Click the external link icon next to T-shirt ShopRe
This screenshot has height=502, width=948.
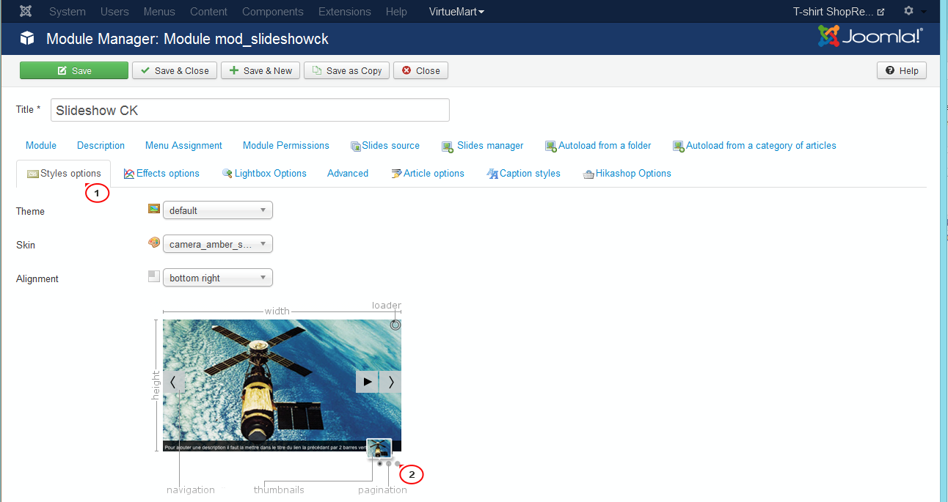point(881,12)
